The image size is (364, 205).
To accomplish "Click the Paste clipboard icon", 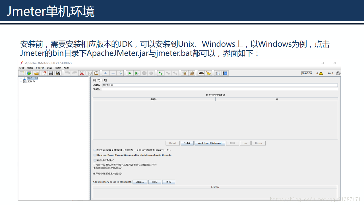I will (96, 73).
